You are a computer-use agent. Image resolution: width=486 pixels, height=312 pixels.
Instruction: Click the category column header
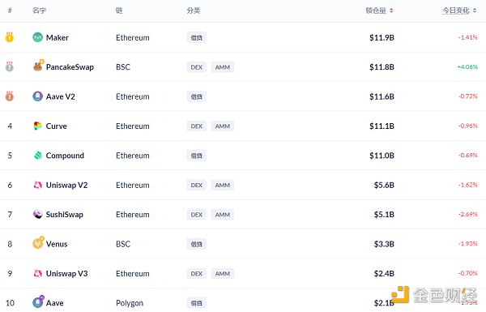[x=194, y=11]
